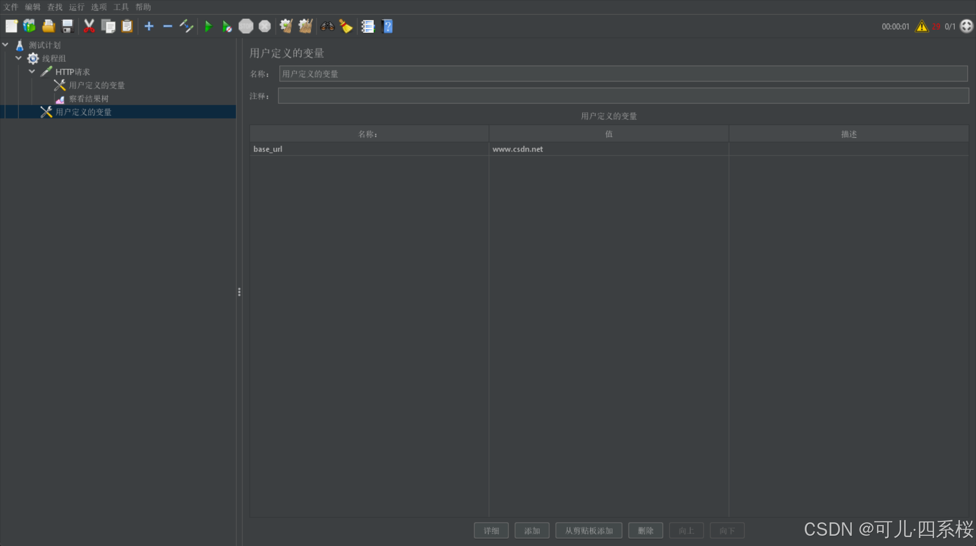Viewport: 976px width, 546px height.
Task: Click the warning triangle log icon
Action: pyautogui.click(x=921, y=27)
